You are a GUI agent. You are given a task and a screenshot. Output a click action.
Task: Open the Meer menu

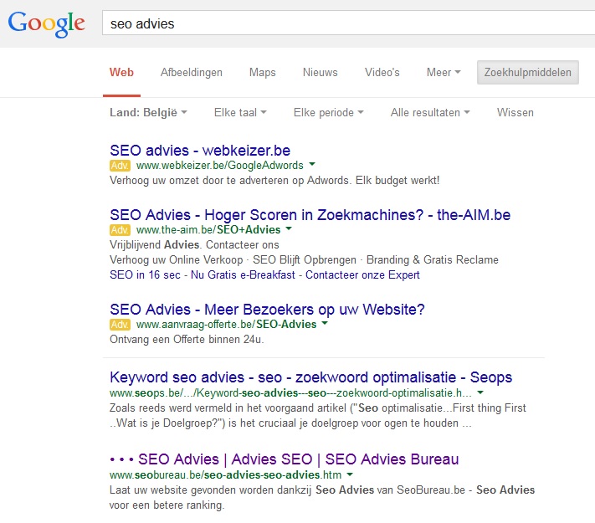point(444,72)
